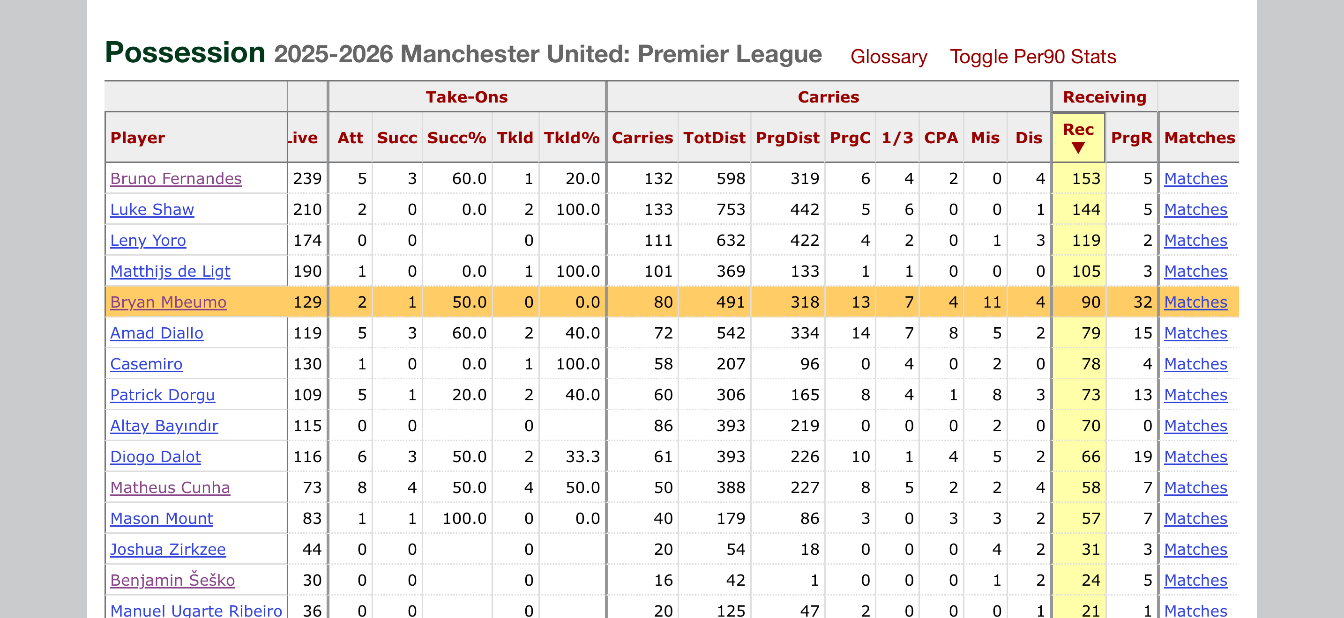The width and height of the screenshot is (1344, 618).
Task: Sort by PrgDist column header
Action: [x=787, y=138]
